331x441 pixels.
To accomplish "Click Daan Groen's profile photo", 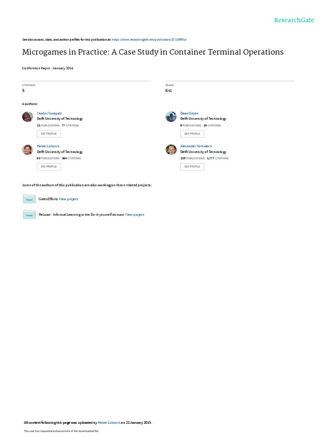I will [171, 116].
